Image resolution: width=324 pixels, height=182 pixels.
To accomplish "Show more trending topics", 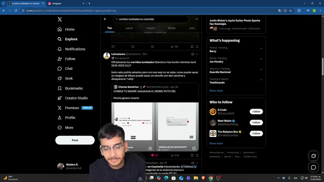I will (x=216, y=91).
